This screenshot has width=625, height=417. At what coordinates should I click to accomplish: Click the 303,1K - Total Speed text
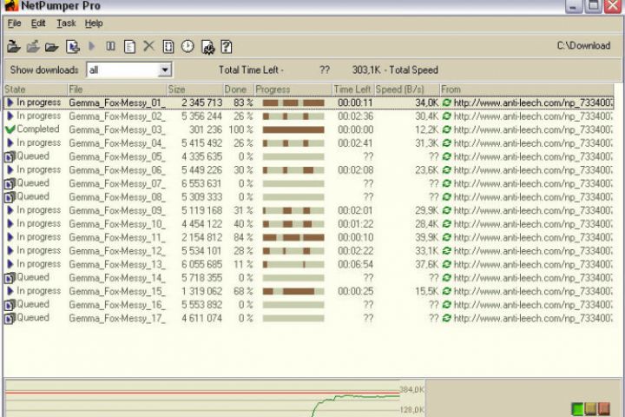click(x=395, y=70)
